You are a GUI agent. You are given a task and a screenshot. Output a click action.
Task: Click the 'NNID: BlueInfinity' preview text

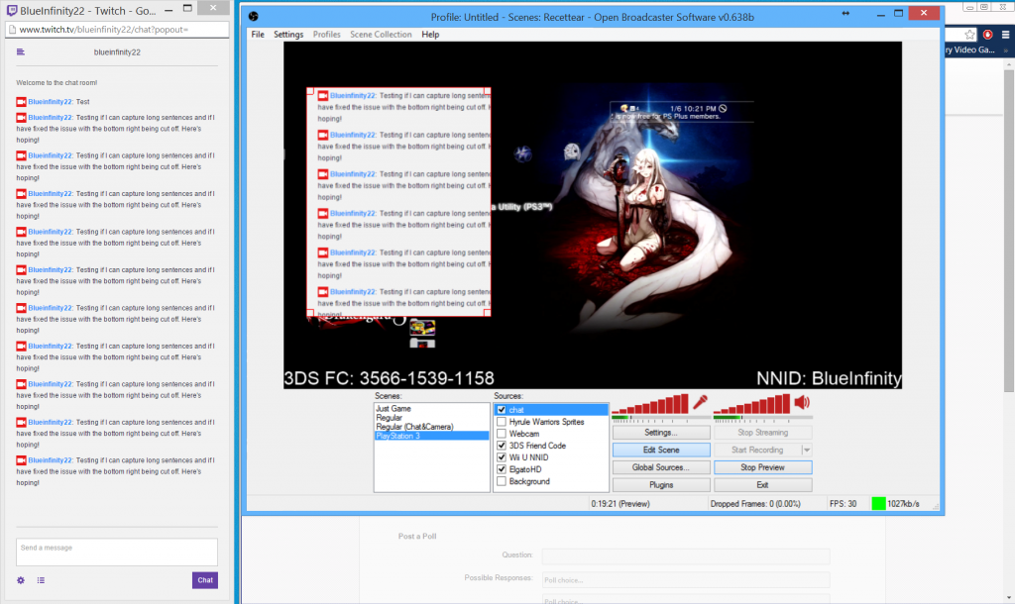pos(830,378)
